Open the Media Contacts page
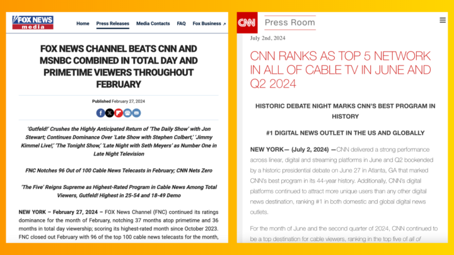This screenshot has width=454, height=255. [153, 24]
